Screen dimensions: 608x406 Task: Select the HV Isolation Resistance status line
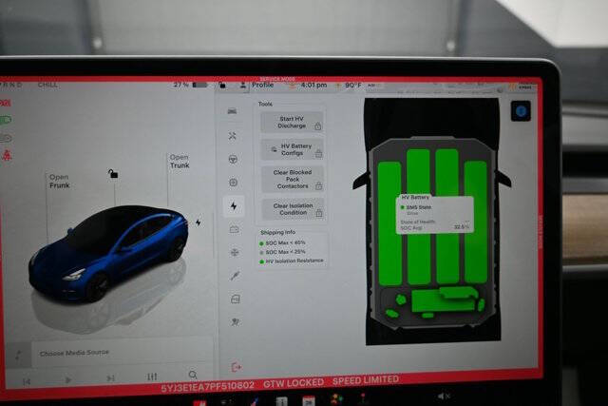point(292,261)
